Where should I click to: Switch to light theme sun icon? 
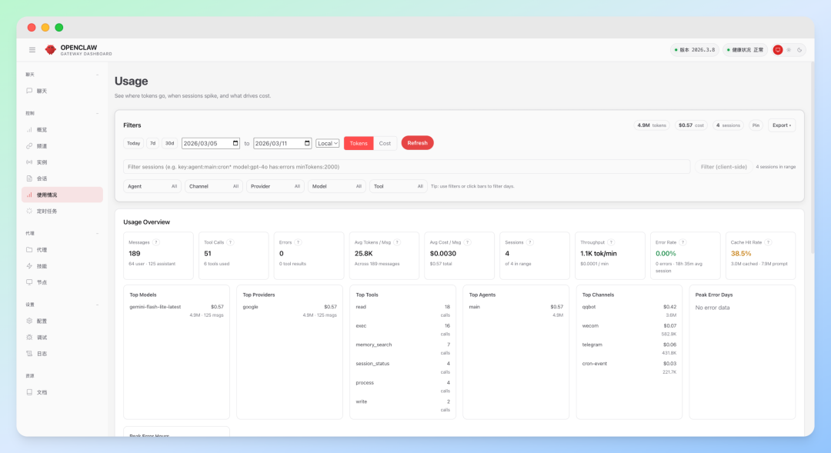click(x=789, y=50)
